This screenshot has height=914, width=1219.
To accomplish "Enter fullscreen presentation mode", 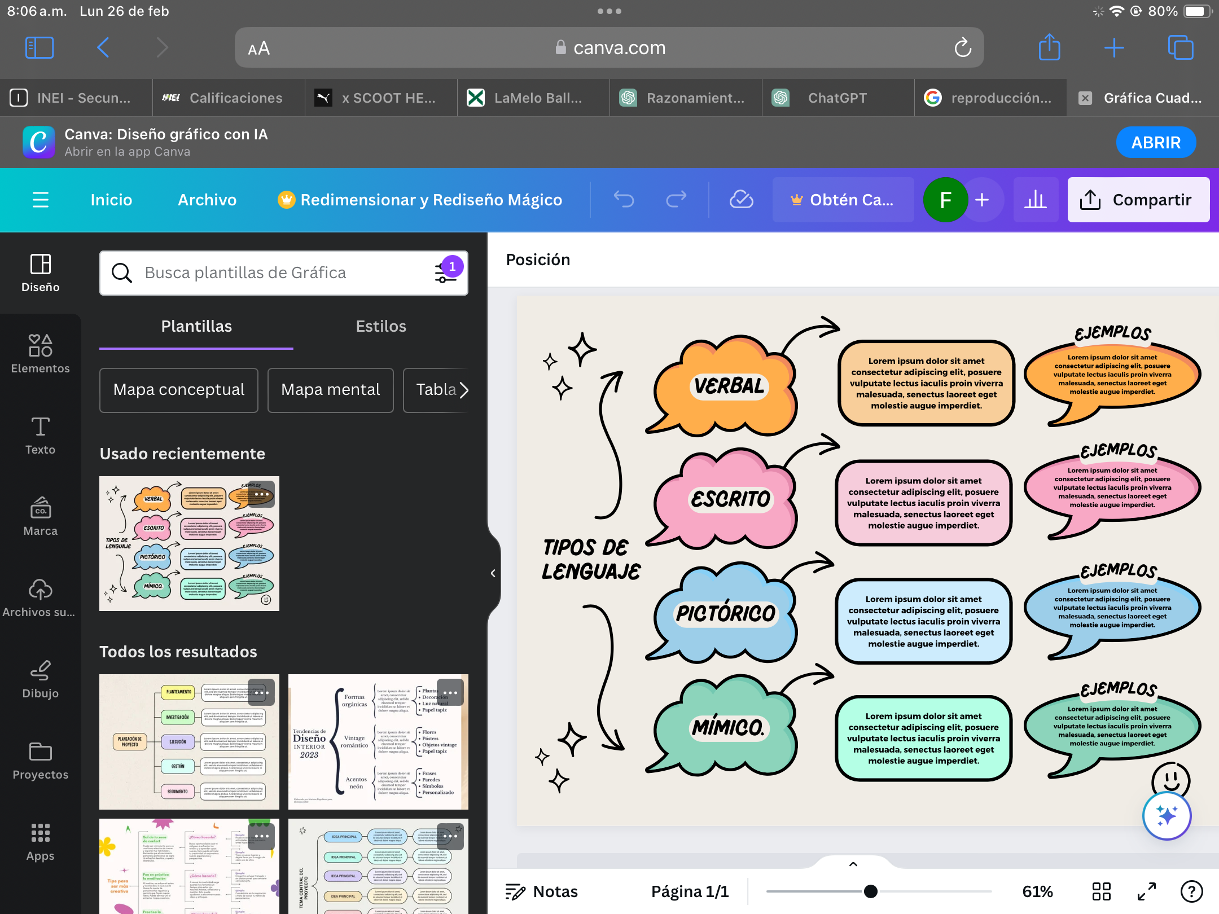I will (1146, 891).
